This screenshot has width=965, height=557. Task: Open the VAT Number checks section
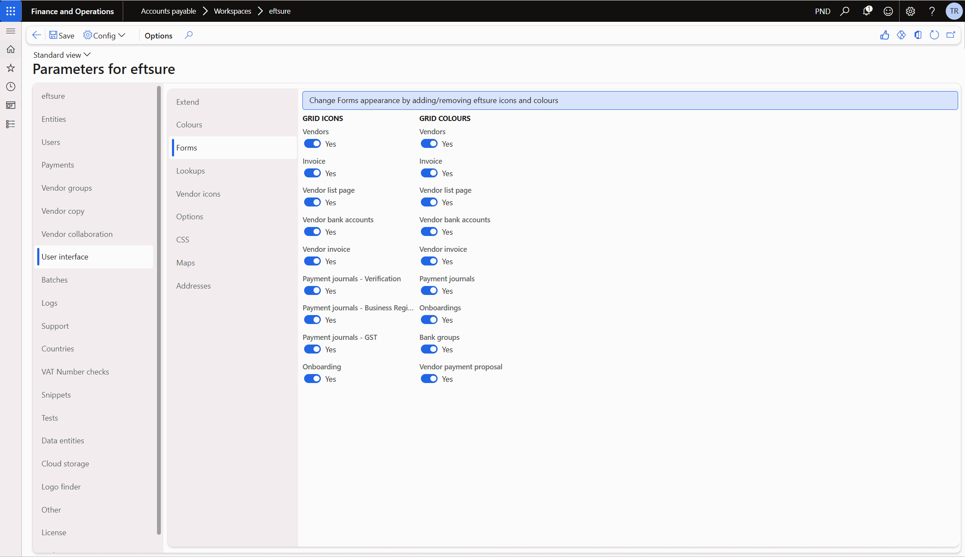[x=94, y=372]
